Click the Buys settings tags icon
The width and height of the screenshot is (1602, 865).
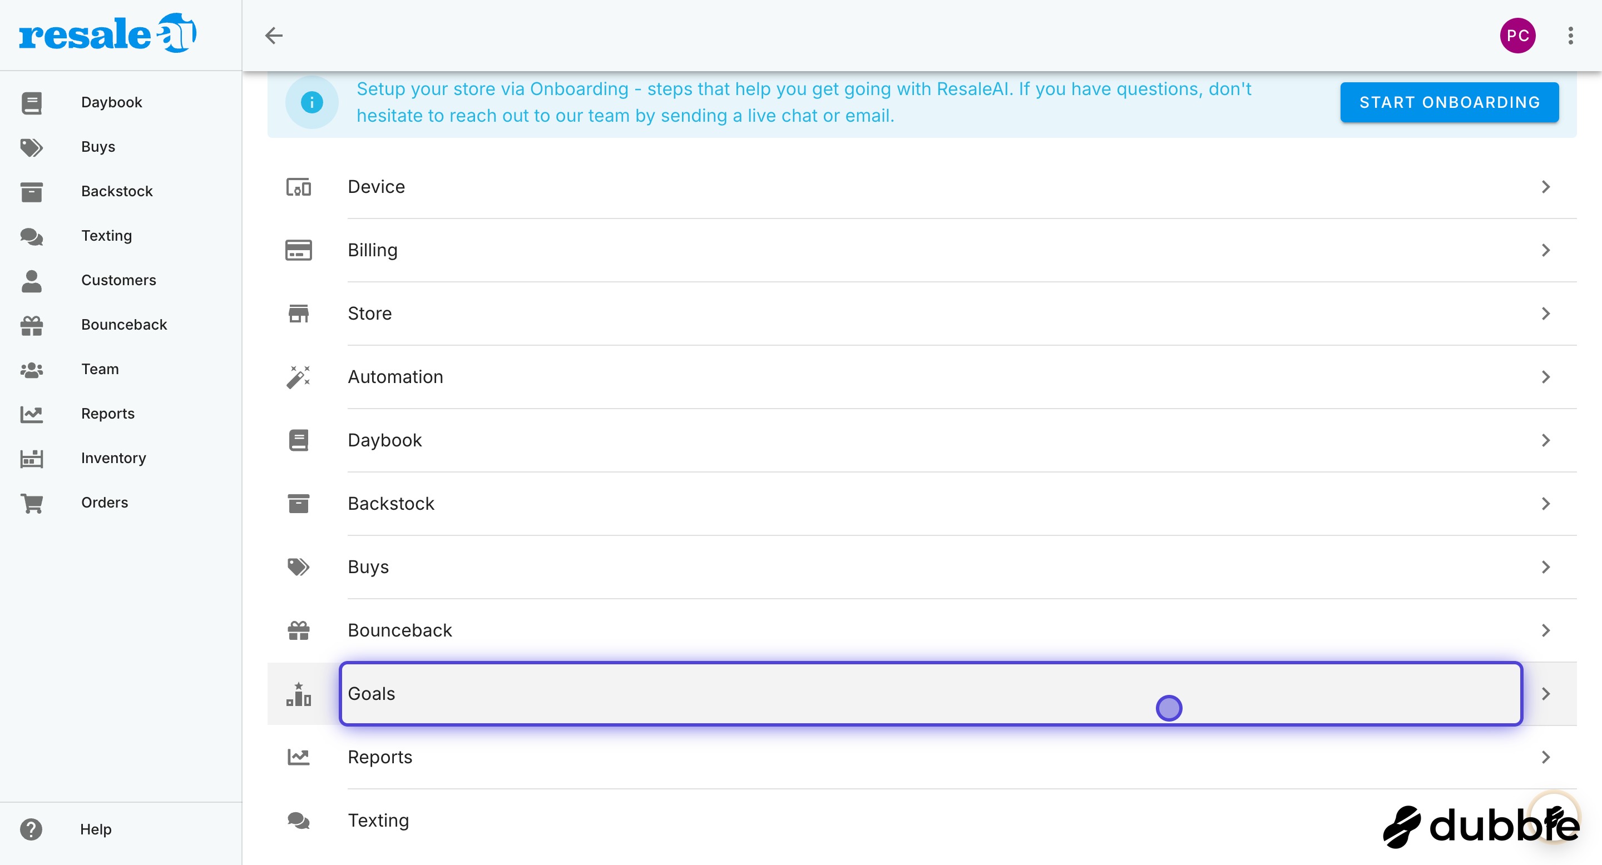click(299, 568)
